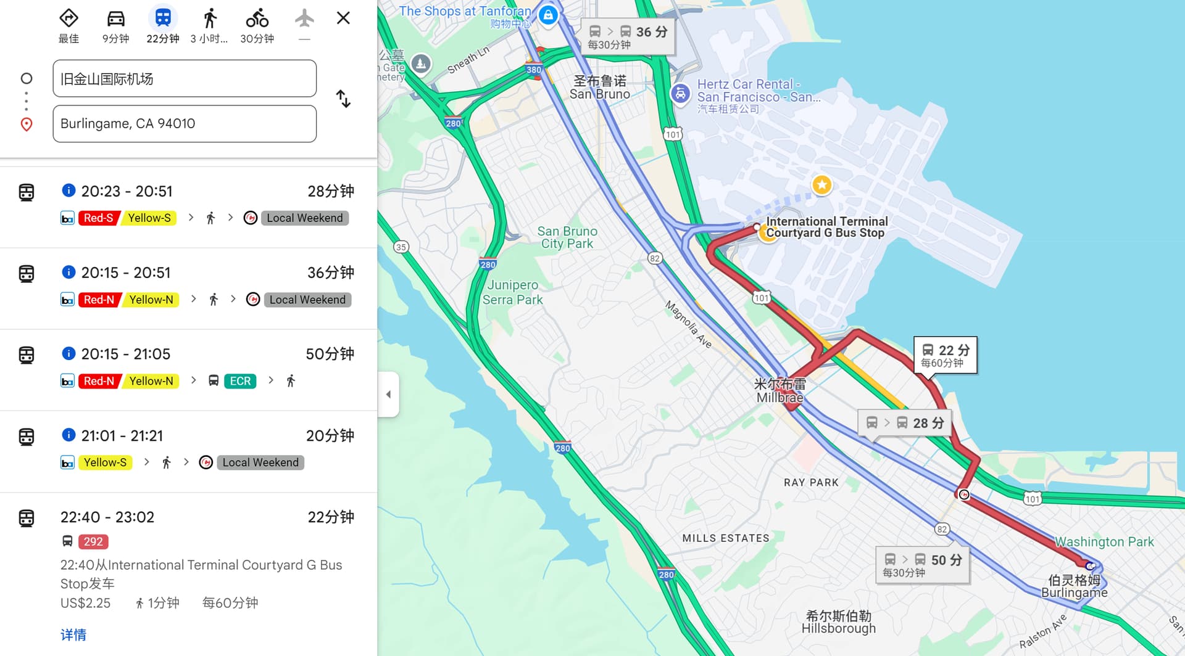Click the 22 分 route label on map

click(x=946, y=355)
